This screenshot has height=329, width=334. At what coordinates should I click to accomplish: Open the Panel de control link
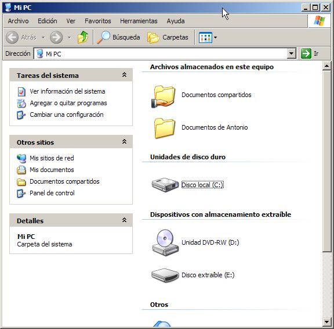point(52,193)
